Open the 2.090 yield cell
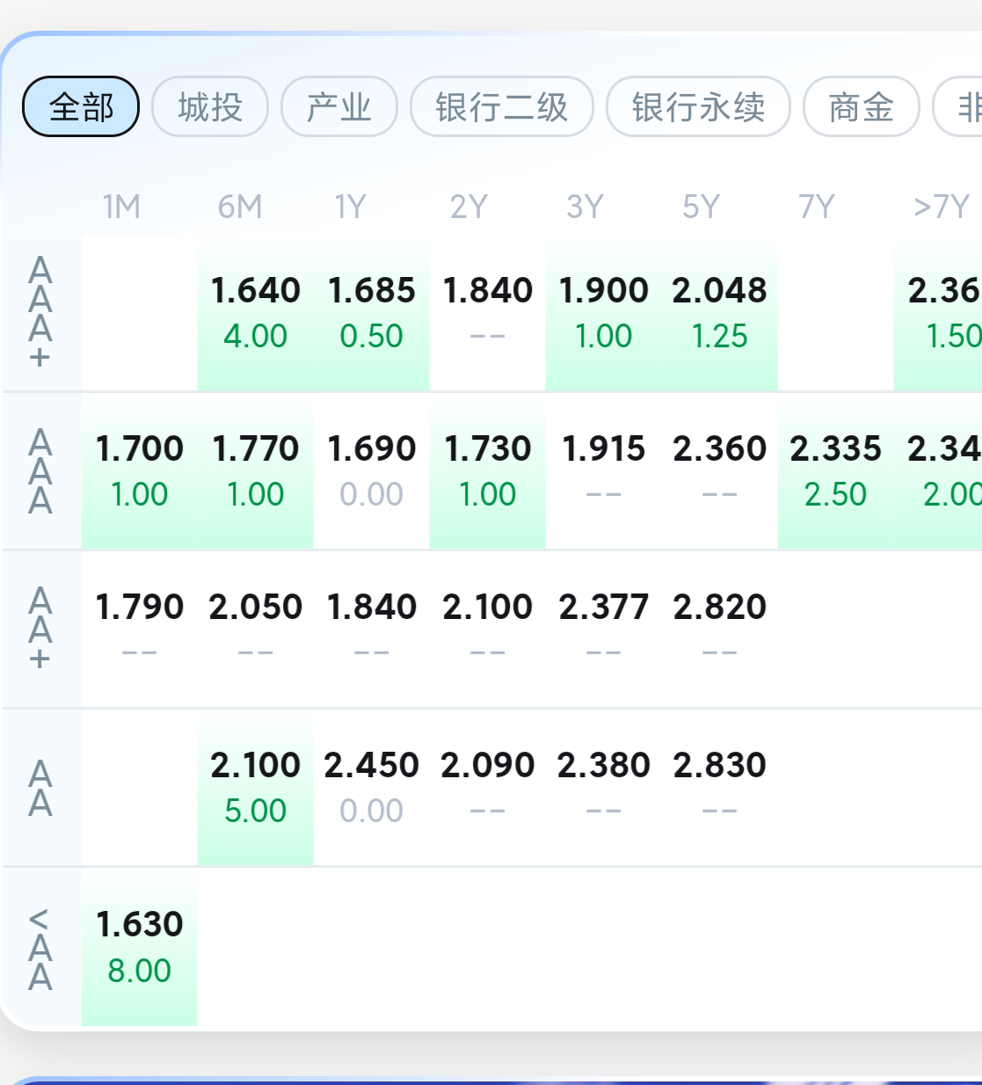 (x=488, y=788)
